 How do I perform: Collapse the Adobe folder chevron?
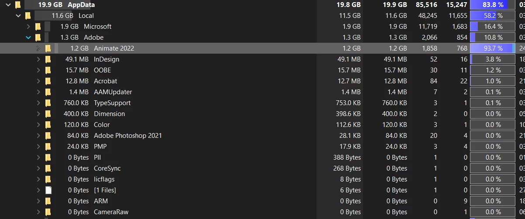click(28, 38)
